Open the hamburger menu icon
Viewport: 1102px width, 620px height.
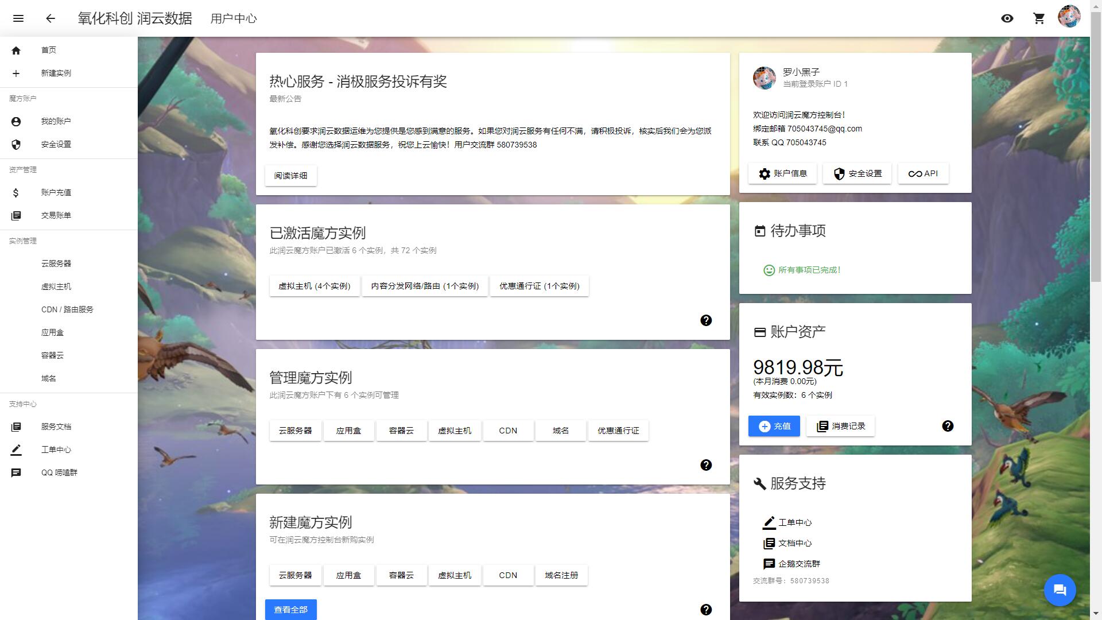pos(18,18)
